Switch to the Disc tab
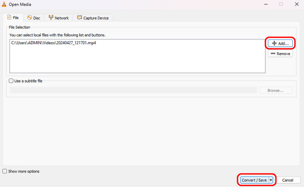 (x=34, y=18)
